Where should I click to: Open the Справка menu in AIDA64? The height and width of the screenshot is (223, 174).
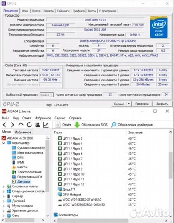click(x=75, y=118)
